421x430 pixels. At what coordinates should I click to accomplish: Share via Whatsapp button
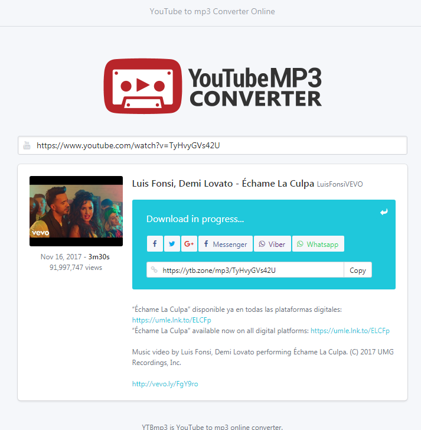click(x=318, y=243)
